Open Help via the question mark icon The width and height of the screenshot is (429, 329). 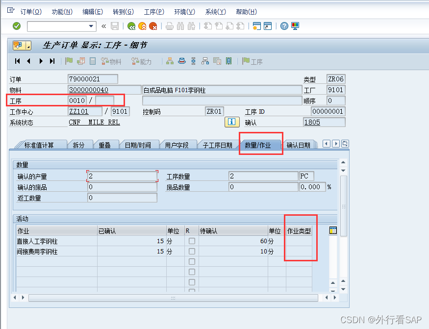coord(284,26)
